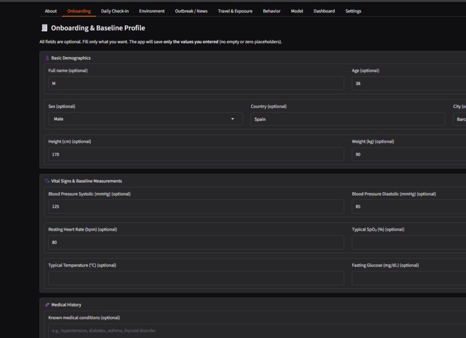Edit the Full name field

pyautogui.click(x=196, y=83)
